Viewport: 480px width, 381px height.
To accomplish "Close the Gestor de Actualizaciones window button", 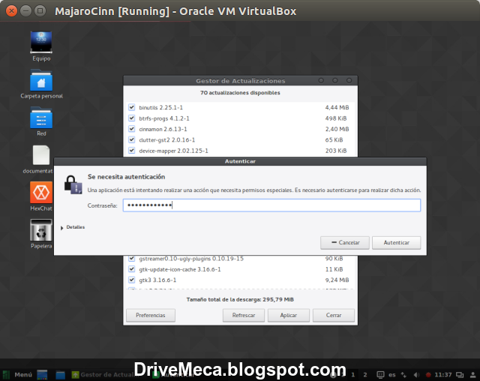I will pyautogui.click(x=349, y=80).
